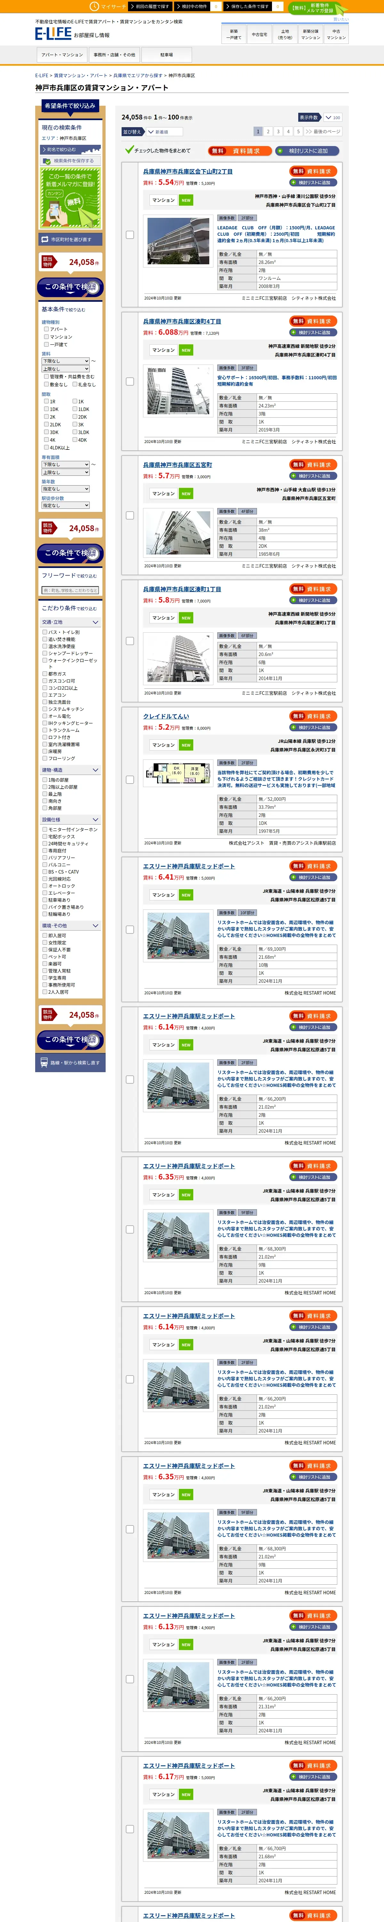384x1922 pixels.
Task: Open the 事務所・店舗・その他 tab
Action: [x=114, y=54]
